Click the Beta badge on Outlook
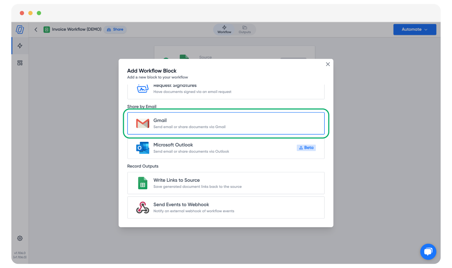Screen dimensions: 452x268 pyautogui.click(x=306, y=148)
